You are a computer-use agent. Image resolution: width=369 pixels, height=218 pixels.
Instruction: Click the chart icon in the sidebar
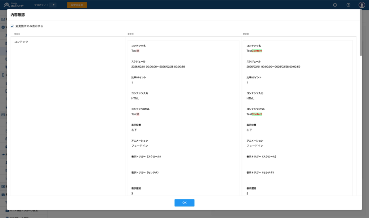click(3, 19)
